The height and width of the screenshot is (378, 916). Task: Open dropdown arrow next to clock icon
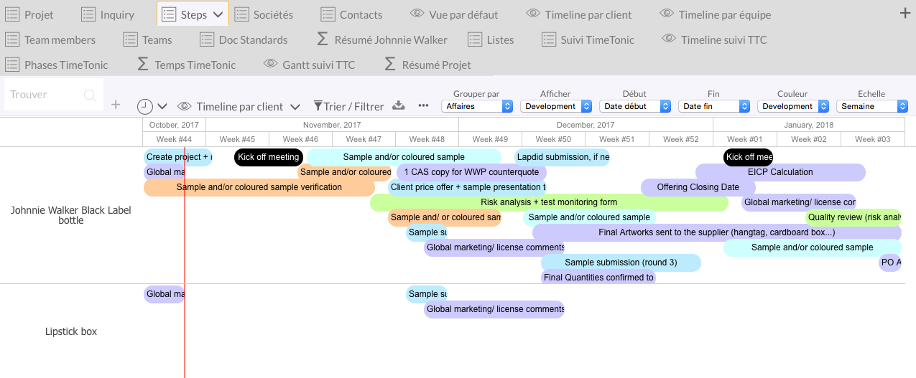click(x=162, y=106)
